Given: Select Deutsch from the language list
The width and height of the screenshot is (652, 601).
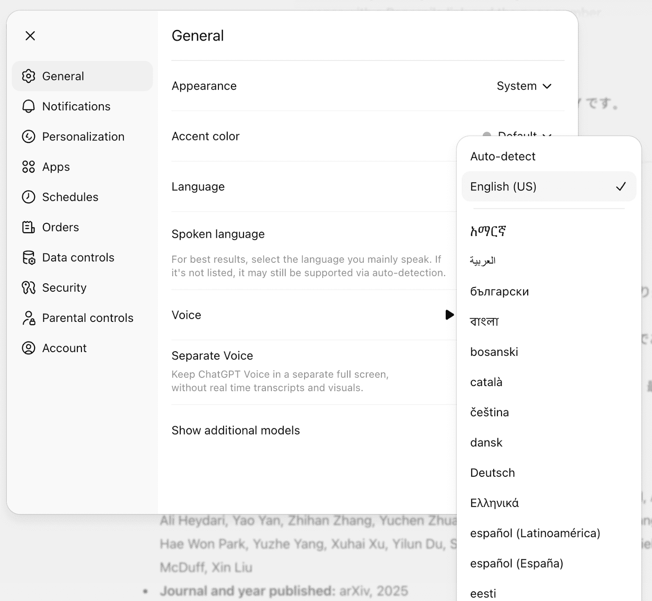Looking at the screenshot, I should [x=493, y=473].
